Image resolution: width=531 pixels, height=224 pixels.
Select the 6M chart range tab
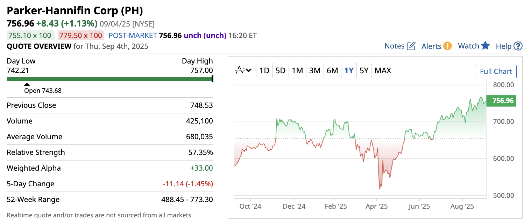coord(332,70)
